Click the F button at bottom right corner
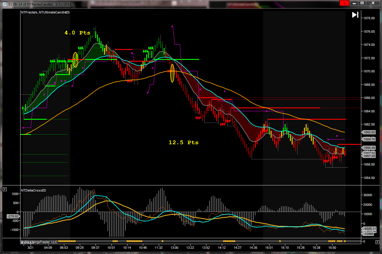This screenshot has width=382, height=254. click(377, 242)
